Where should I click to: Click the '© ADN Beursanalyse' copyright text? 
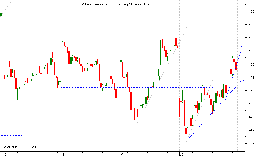pyautogui.click(x=20, y=147)
